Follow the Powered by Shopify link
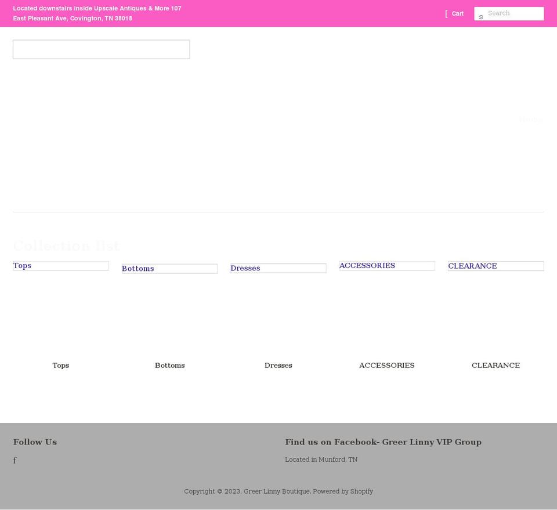This screenshot has height=510, width=557. 343,491
